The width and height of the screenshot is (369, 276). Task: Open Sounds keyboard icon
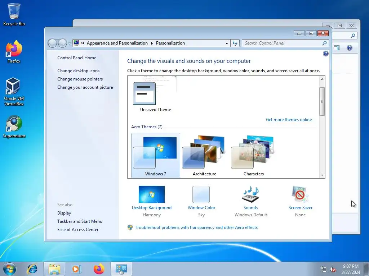[251, 194]
